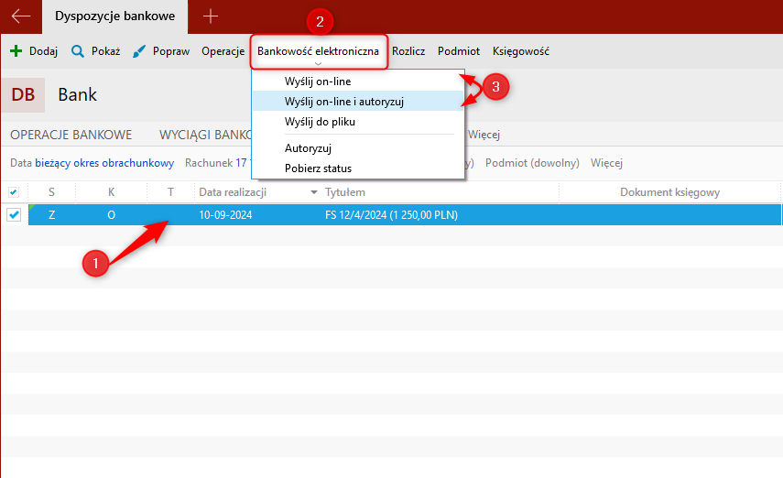Open the OPERACJE BANKOWE tab
Image resolution: width=783 pixels, height=478 pixels.
[x=71, y=135]
